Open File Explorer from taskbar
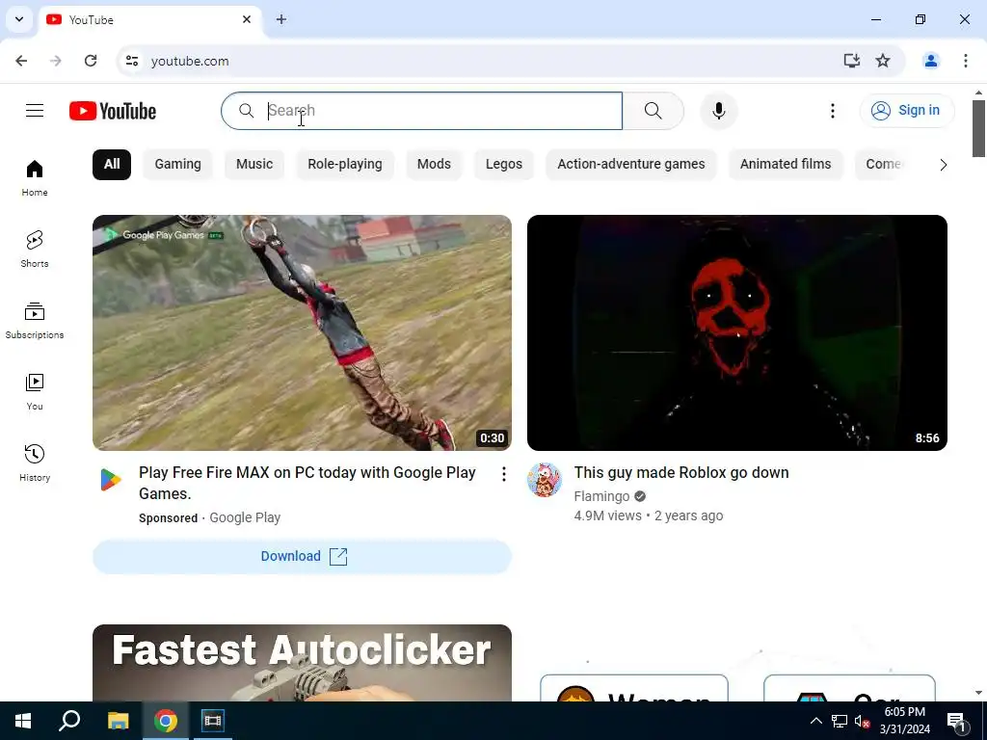987x740 pixels. pyautogui.click(x=118, y=721)
